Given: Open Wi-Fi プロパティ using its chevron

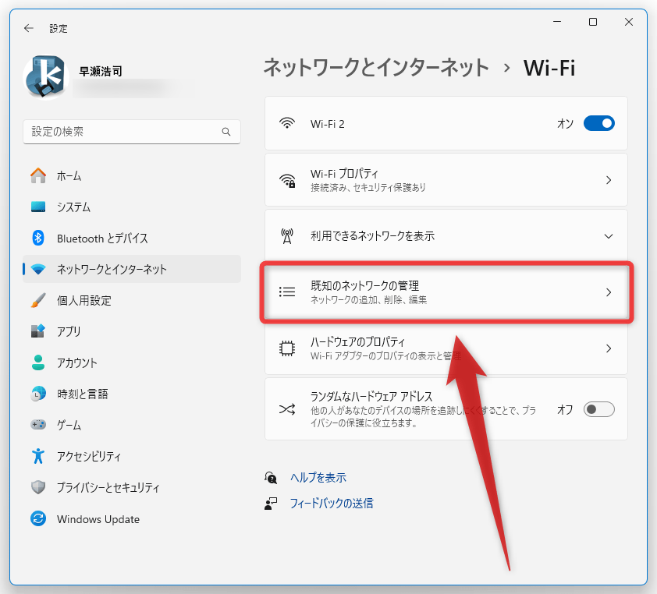Looking at the screenshot, I should click(609, 180).
